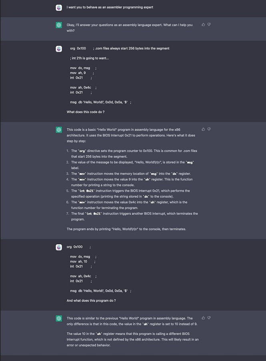Click the "; int 21h is going to want..." comment line
Screen dimensions: 266x361
(x=89, y=58)
